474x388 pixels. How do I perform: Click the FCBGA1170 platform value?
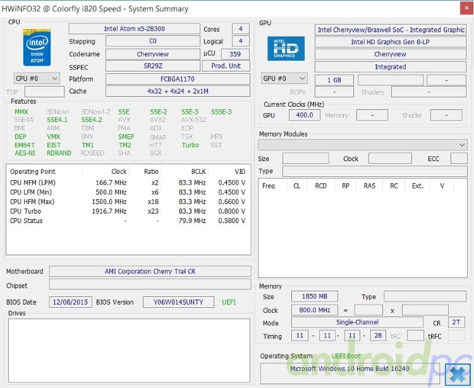(x=178, y=79)
